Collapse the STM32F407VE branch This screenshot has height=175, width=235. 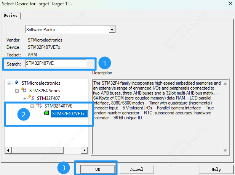pyautogui.click(x=32, y=106)
